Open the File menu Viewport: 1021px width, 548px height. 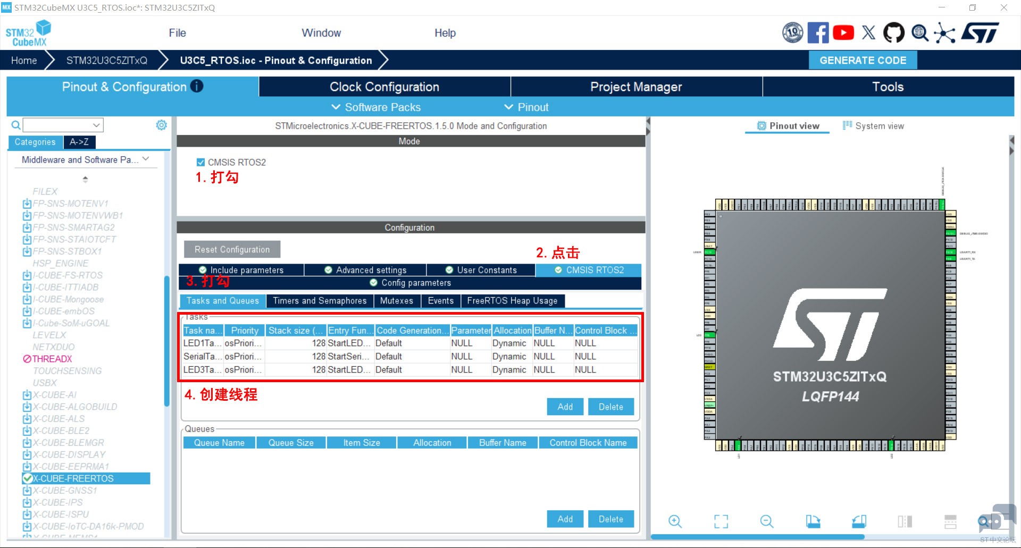177,33
